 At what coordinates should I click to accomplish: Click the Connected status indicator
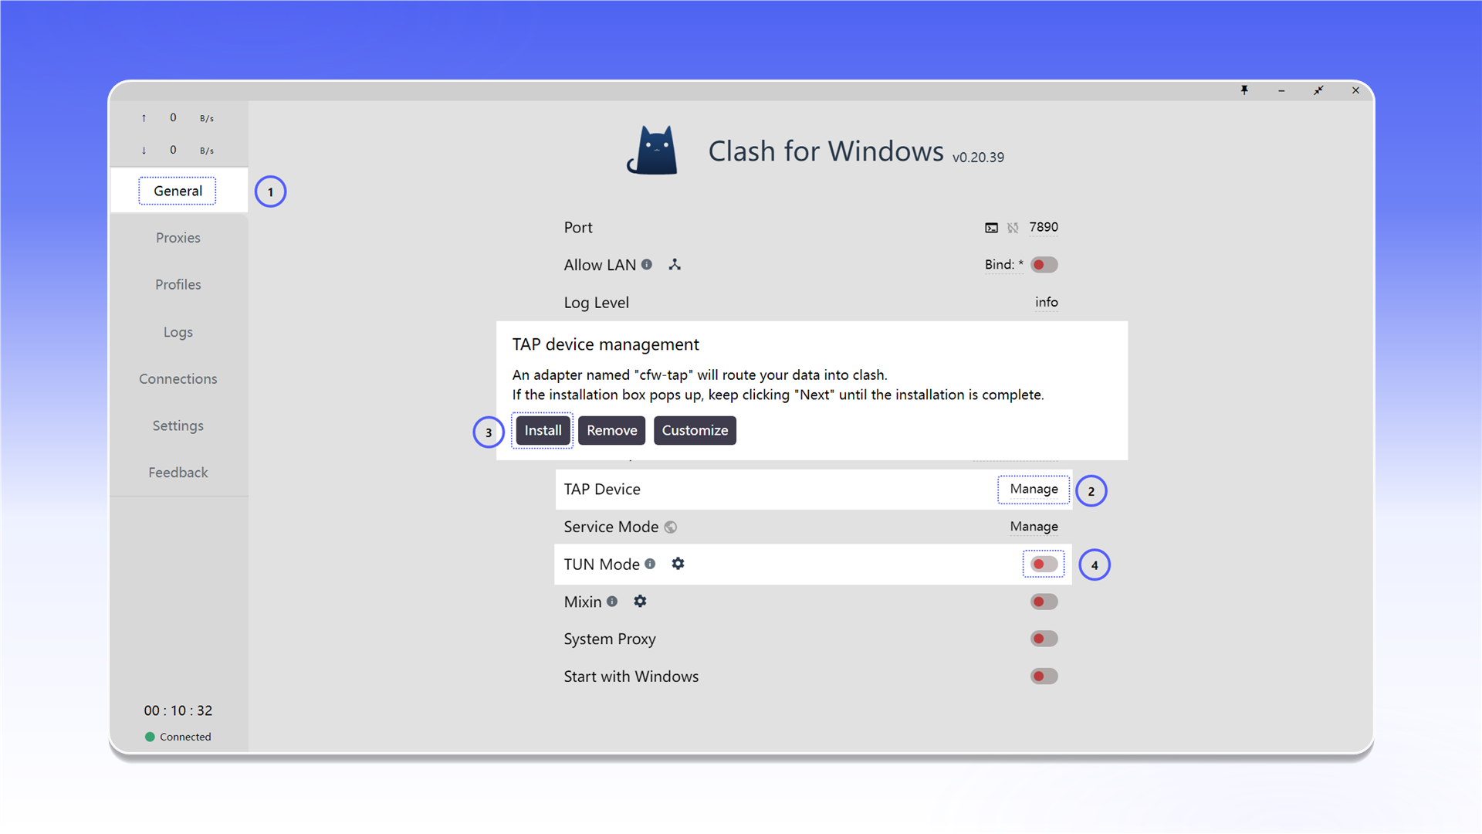point(178,737)
